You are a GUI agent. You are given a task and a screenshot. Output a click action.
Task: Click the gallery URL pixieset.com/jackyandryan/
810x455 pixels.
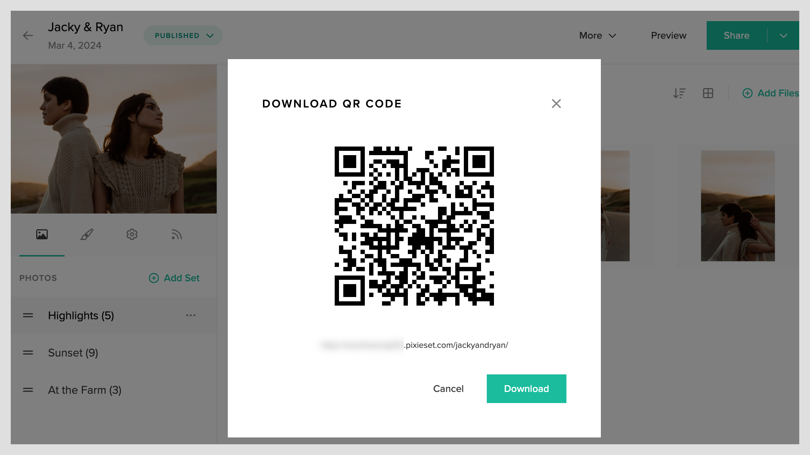point(456,345)
